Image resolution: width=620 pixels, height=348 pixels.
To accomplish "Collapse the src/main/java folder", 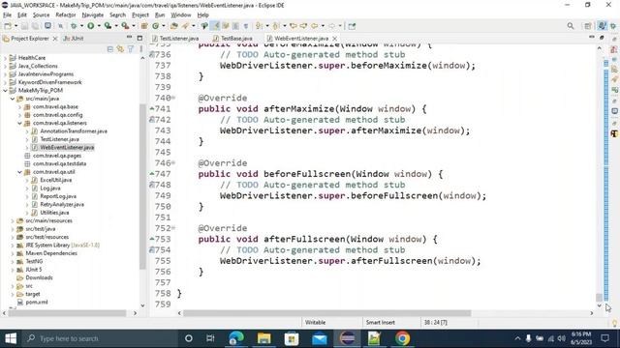I will tap(13, 99).
